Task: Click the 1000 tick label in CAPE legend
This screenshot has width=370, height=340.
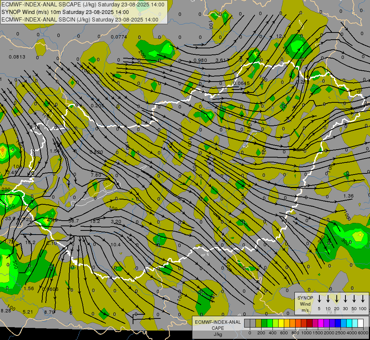Action: 307,333
